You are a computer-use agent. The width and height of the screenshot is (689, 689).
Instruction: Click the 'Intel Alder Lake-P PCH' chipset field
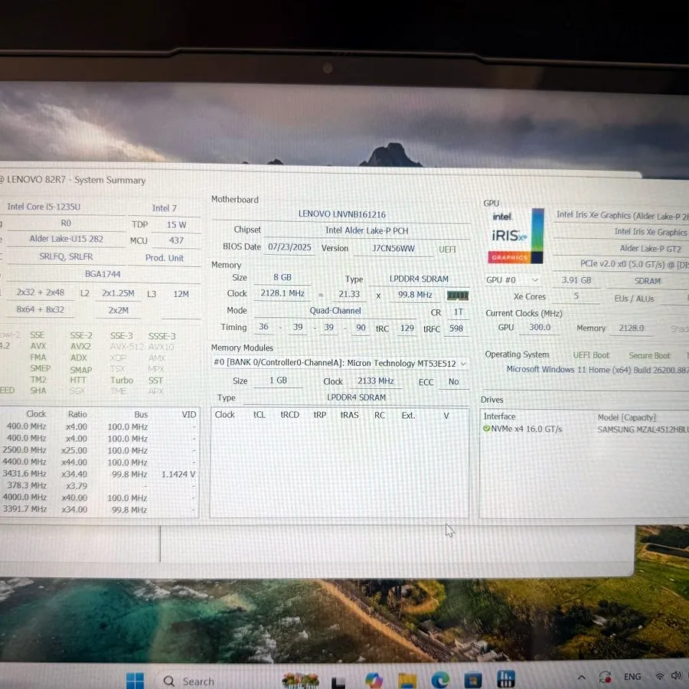coord(367,230)
